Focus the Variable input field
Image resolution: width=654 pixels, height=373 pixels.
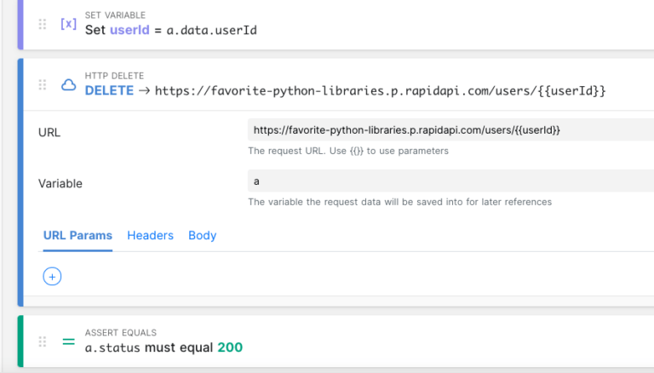[450, 181]
